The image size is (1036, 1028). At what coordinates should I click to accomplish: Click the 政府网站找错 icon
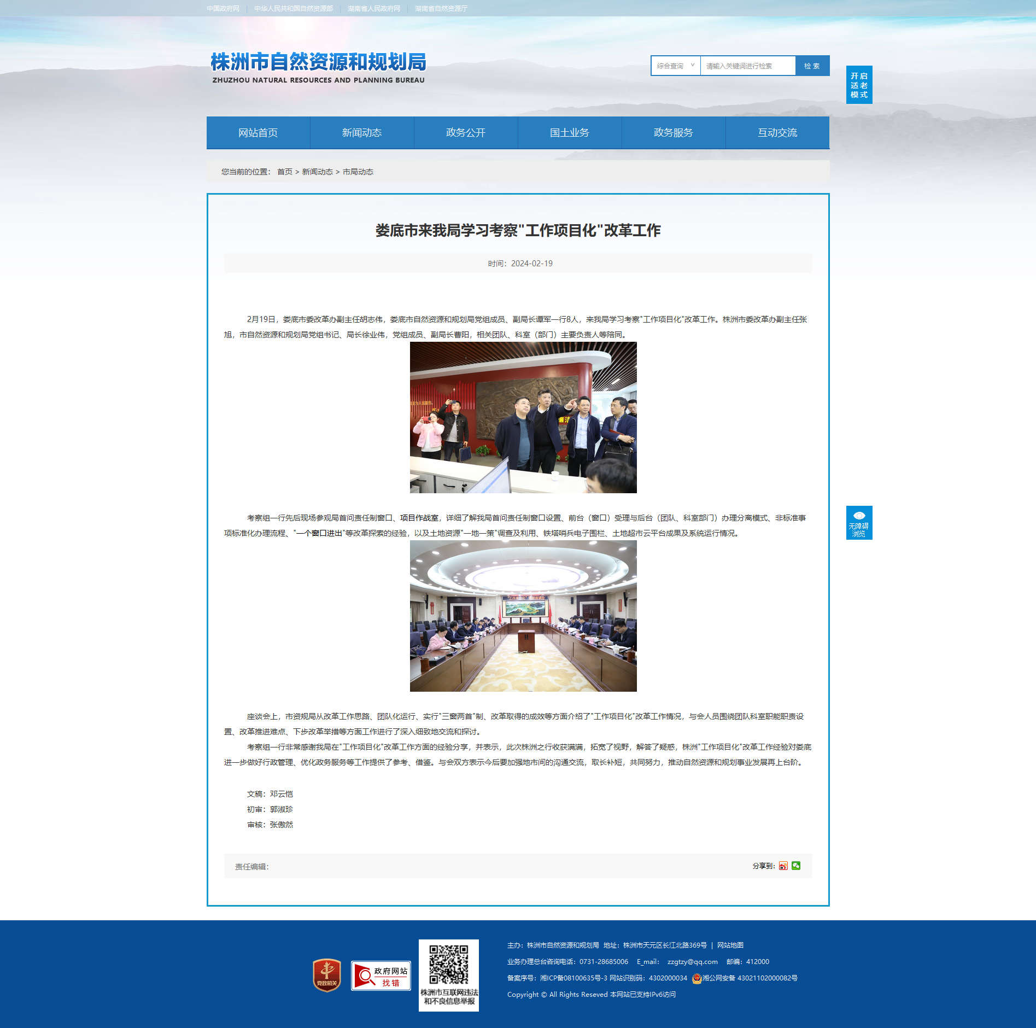tap(381, 976)
